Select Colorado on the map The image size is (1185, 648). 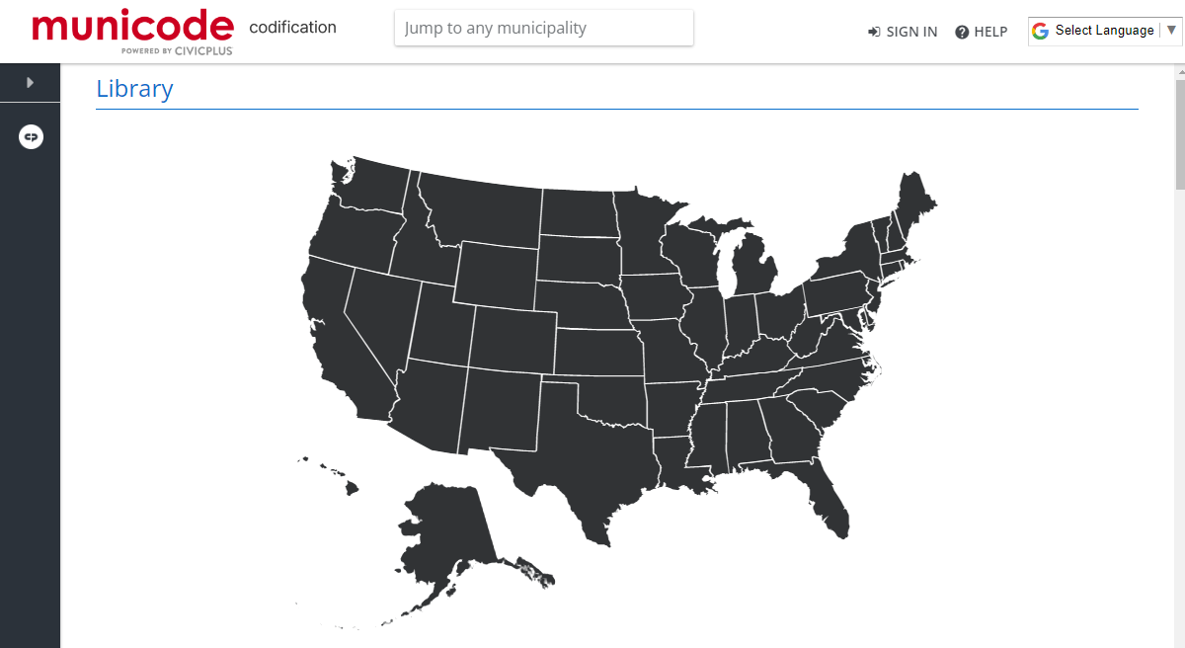coord(513,339)
